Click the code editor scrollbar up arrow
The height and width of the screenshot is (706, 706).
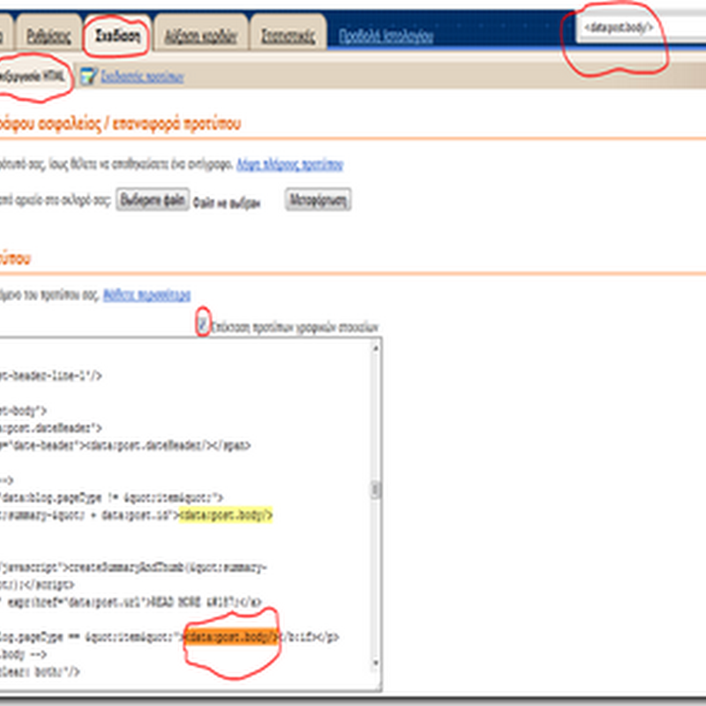click(376, 348)
